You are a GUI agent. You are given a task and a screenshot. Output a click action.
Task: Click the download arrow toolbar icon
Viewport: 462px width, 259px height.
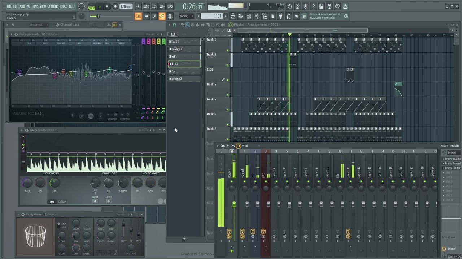[345, 6]
